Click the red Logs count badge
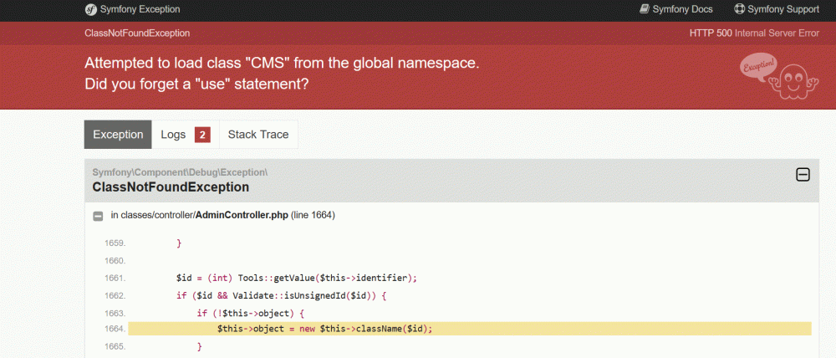Image resolution: width=836 pixels, height=358 pixels. click(x=202, y=135)
